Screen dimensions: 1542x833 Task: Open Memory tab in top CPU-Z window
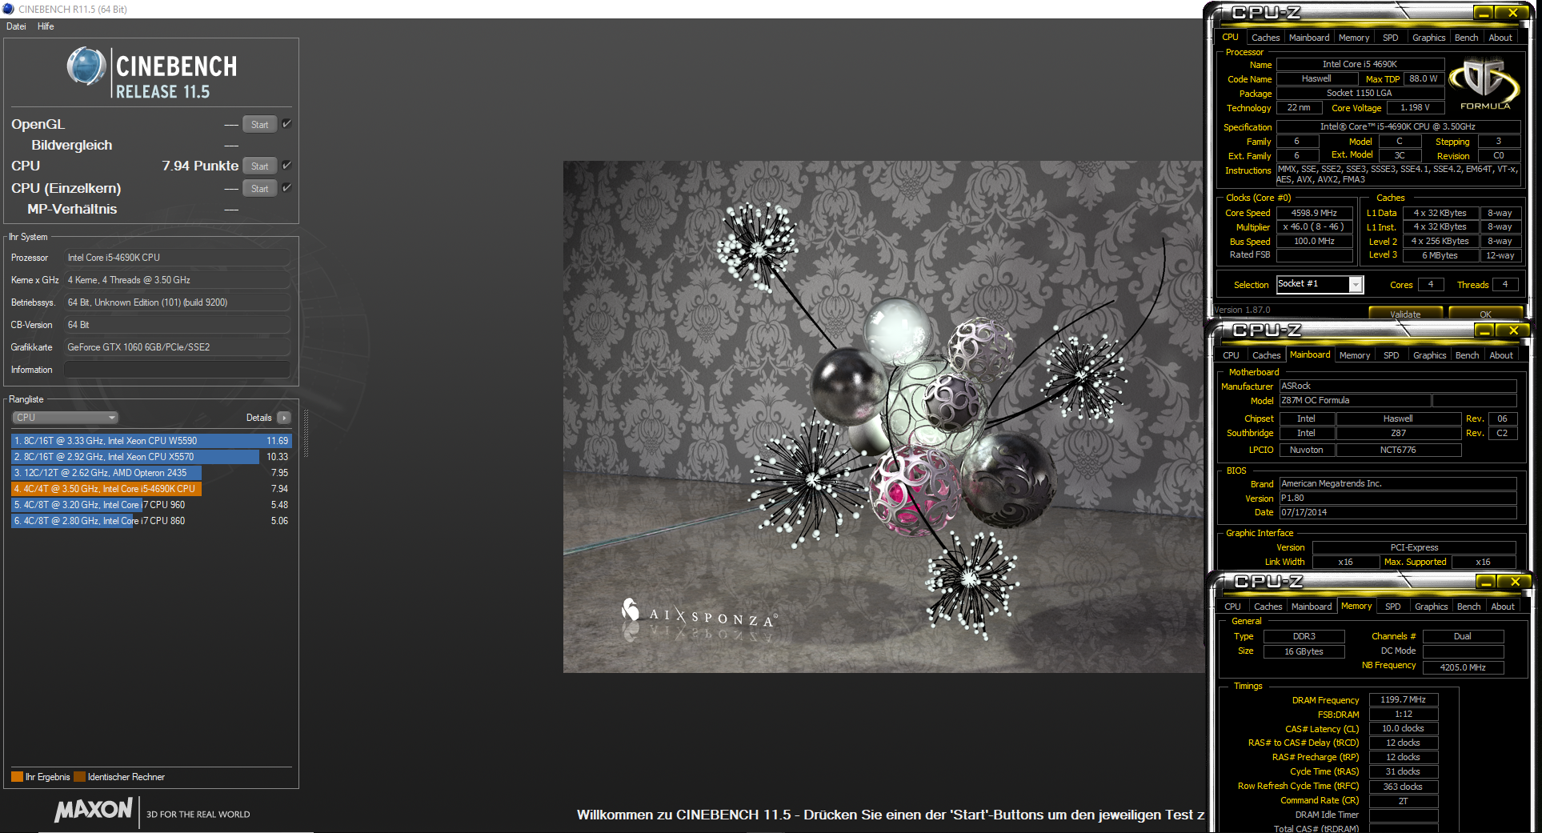(x=1354, y=38)
